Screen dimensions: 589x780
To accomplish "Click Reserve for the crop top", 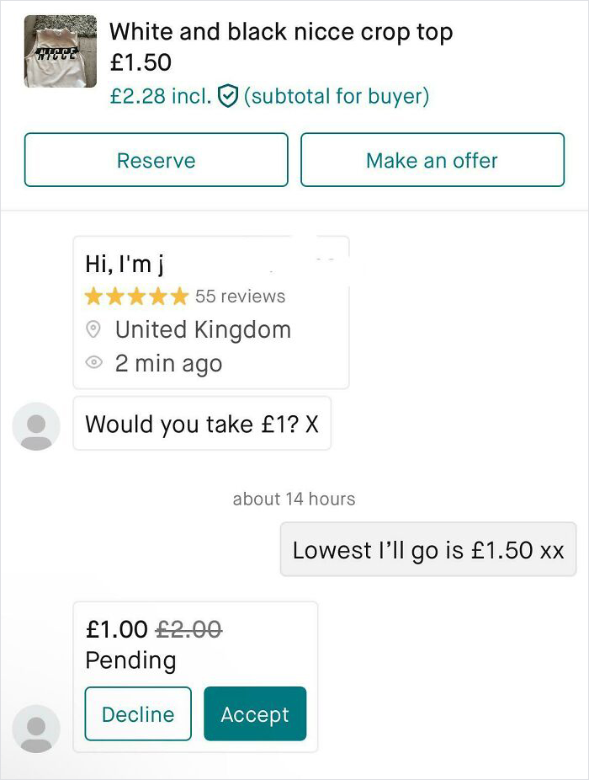I will point(157,160).
